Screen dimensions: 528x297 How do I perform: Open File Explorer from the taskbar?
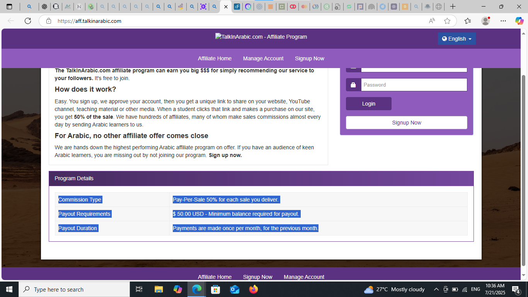(x=158, y=289)
